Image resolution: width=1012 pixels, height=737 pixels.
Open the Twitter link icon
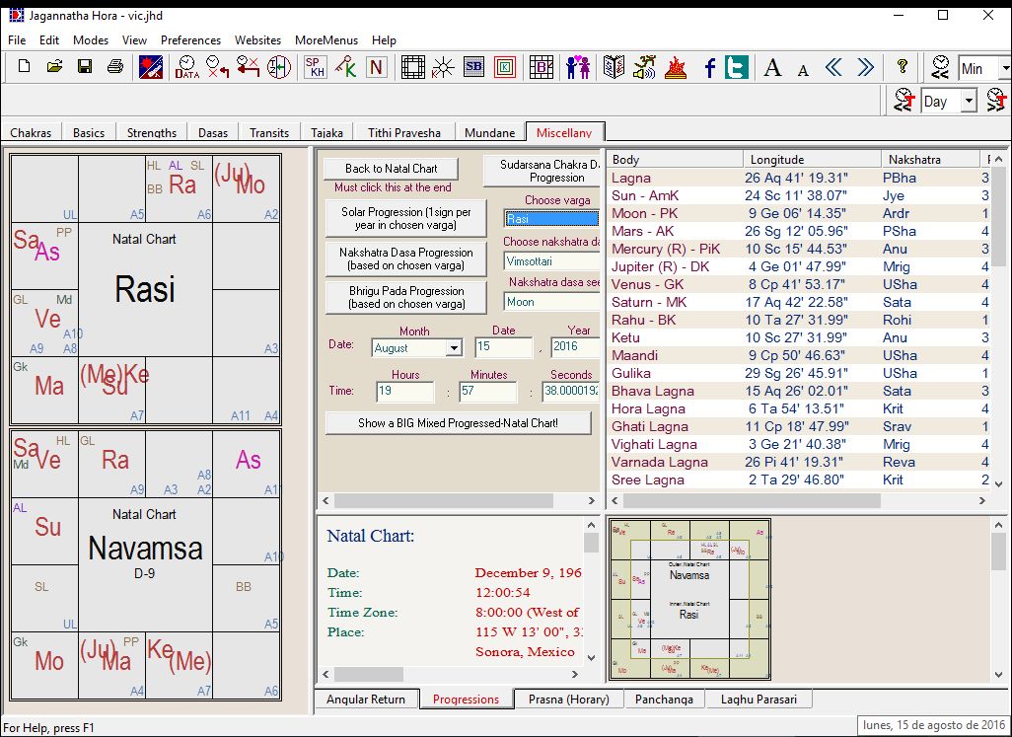coord(737,66)
